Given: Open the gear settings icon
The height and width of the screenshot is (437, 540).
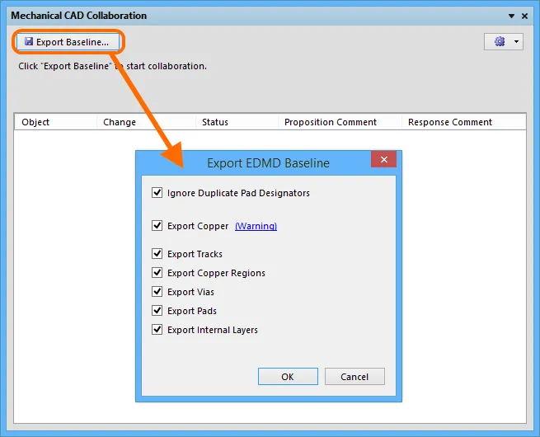Looking at the screenshot, I should pos(500,42).
